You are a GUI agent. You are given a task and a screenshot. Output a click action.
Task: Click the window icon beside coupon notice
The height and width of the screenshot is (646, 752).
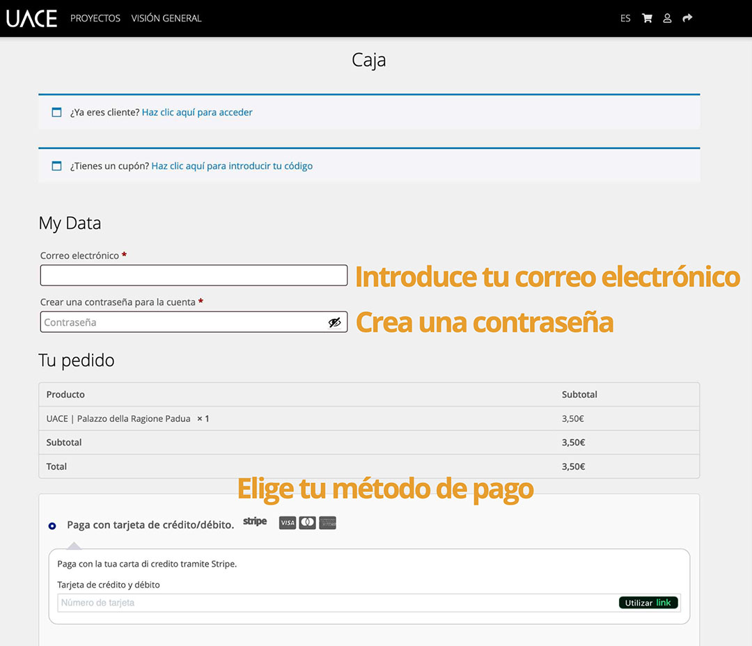[57, 166]
